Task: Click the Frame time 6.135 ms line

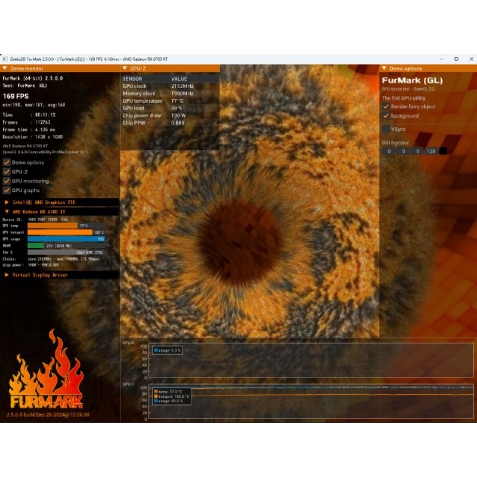Action: pyautogui.click(x=29, y=129)
